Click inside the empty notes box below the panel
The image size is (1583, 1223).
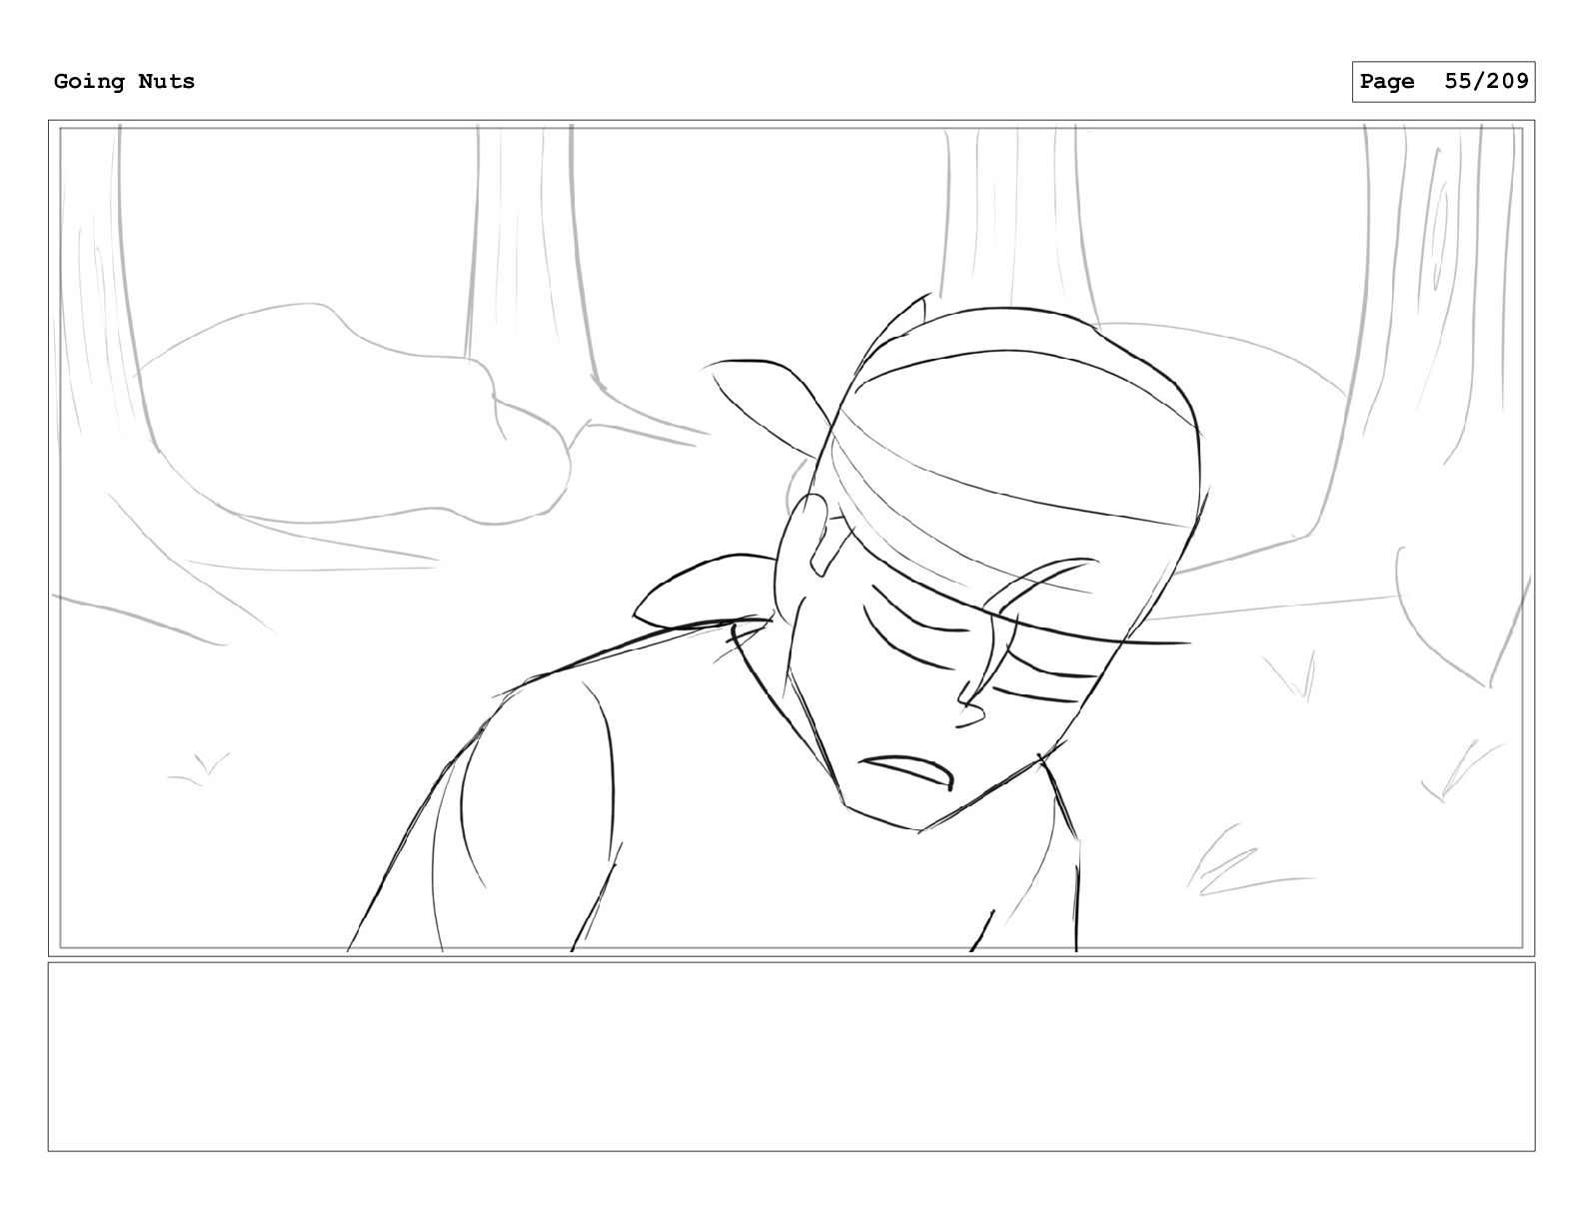coord(791,1056)
